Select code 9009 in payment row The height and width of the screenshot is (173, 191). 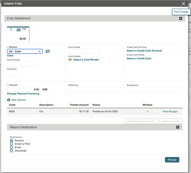(12, 111)
